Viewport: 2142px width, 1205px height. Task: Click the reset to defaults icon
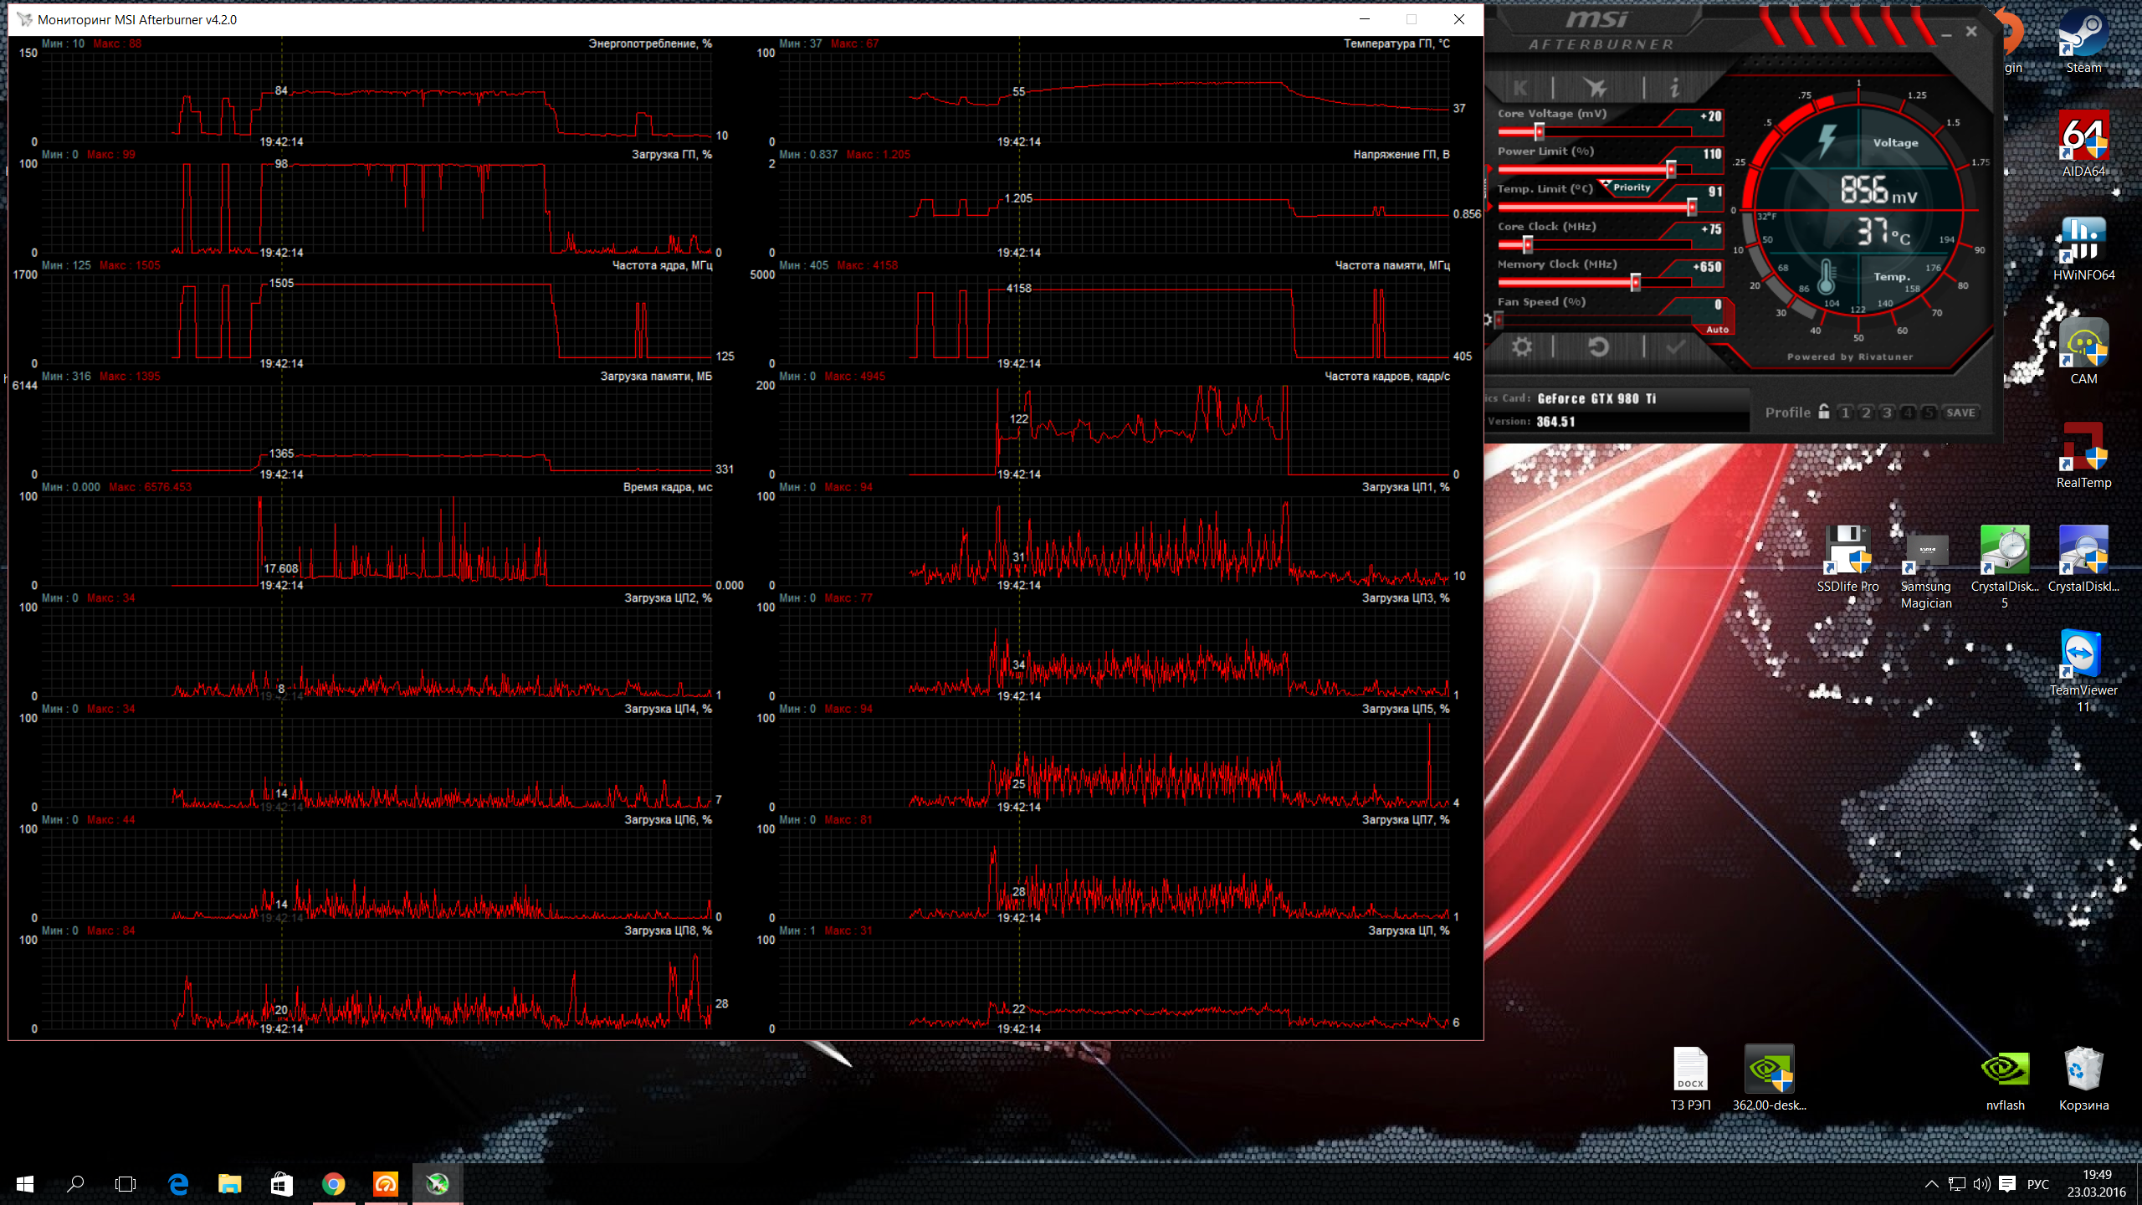[x=1598, y=347]
